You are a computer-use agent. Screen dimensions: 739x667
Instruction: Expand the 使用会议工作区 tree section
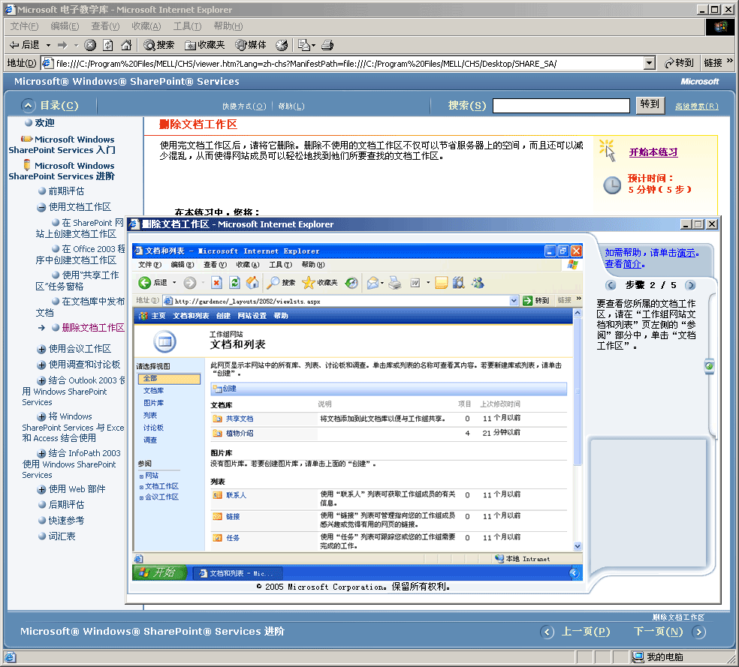pyautogui.click(x=41, y=349)
